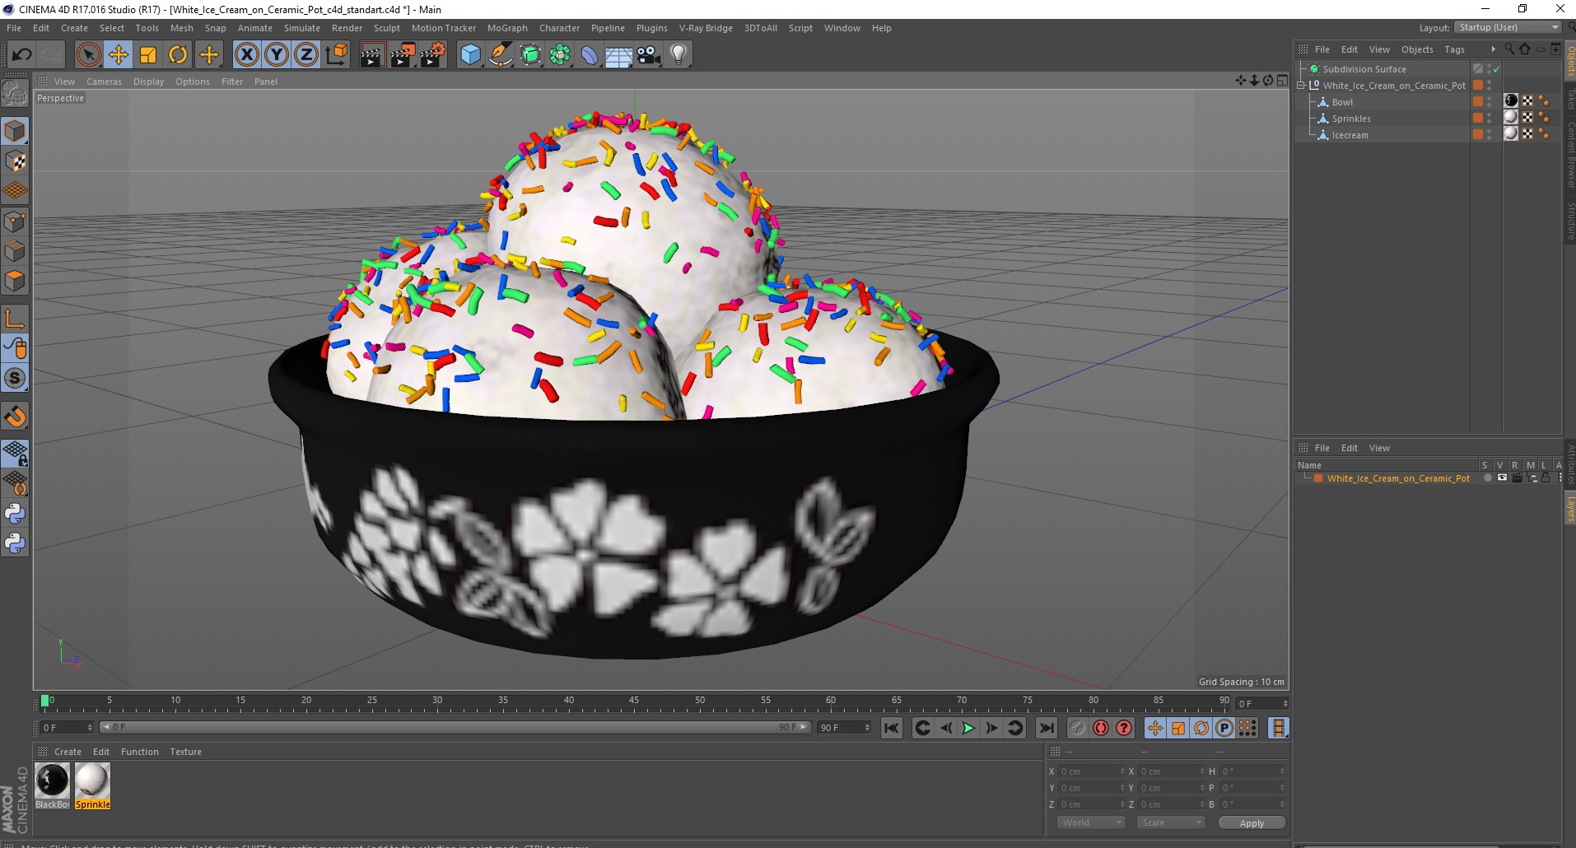Enable Axis mode in left toolbar

(x=15, y=319)
